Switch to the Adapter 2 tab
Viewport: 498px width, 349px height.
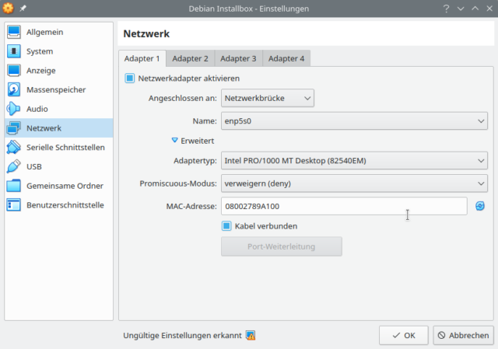click(x=190, y=58)
